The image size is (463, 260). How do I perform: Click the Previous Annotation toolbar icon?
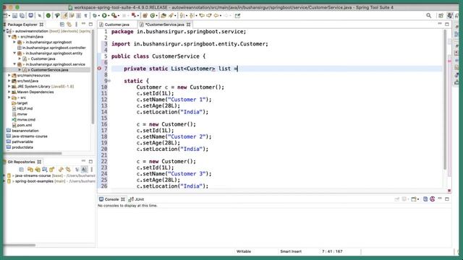192,15
